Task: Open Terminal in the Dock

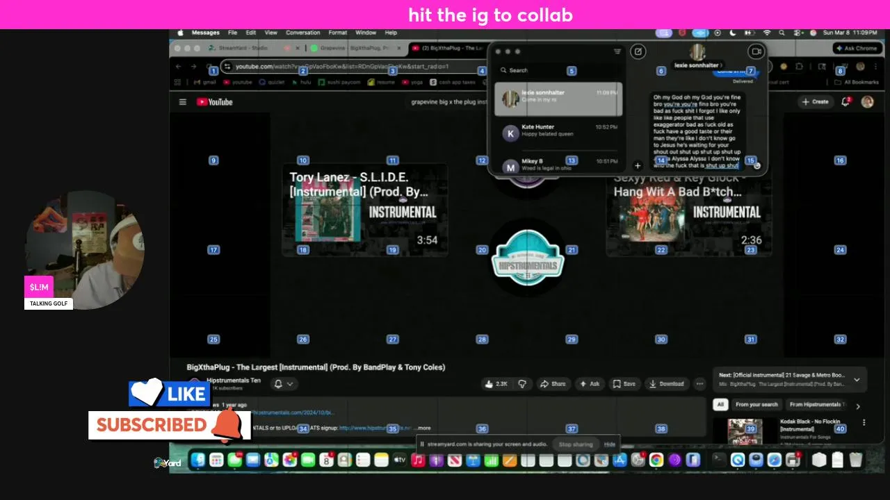Action: [x=719, y=460]
